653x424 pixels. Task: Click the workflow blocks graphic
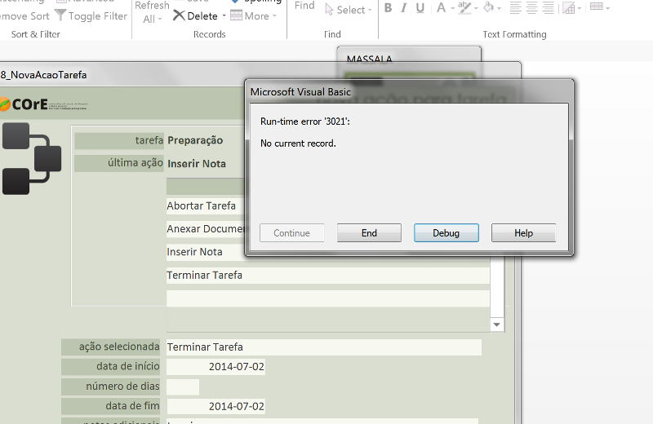point(32,158)
